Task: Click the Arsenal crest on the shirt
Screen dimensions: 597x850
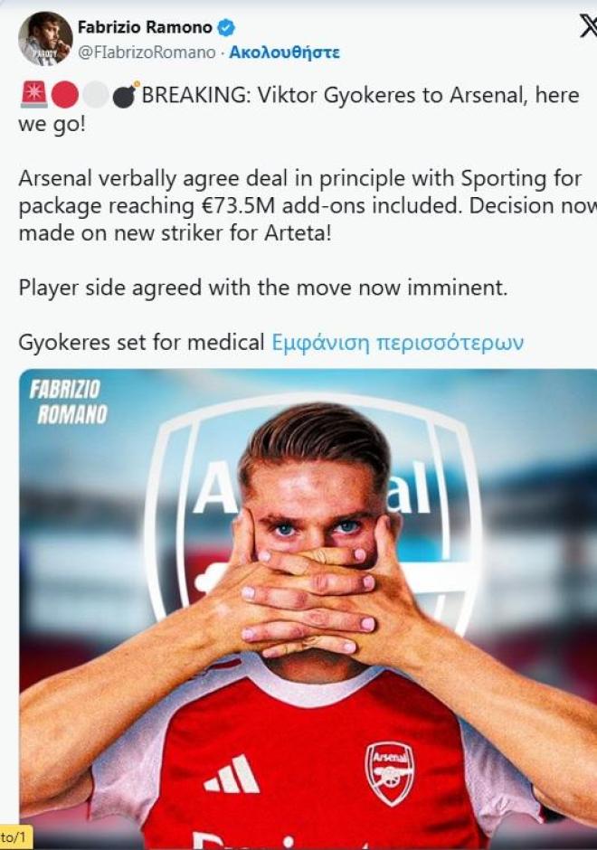Action: tap(390, 773)
